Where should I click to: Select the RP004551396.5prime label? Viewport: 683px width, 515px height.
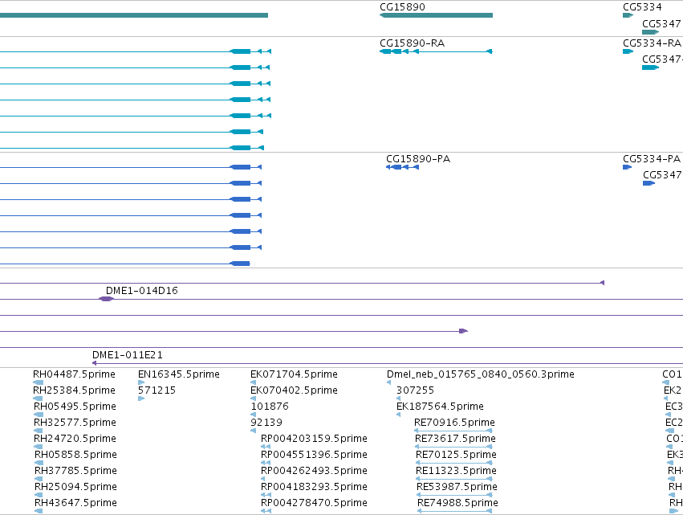pyautogui.click(x=314, y=455)
